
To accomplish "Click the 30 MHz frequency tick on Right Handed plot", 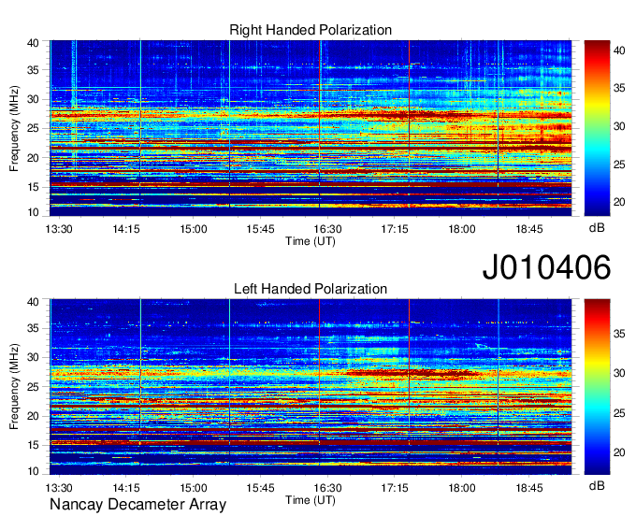I will pos(33,99).
